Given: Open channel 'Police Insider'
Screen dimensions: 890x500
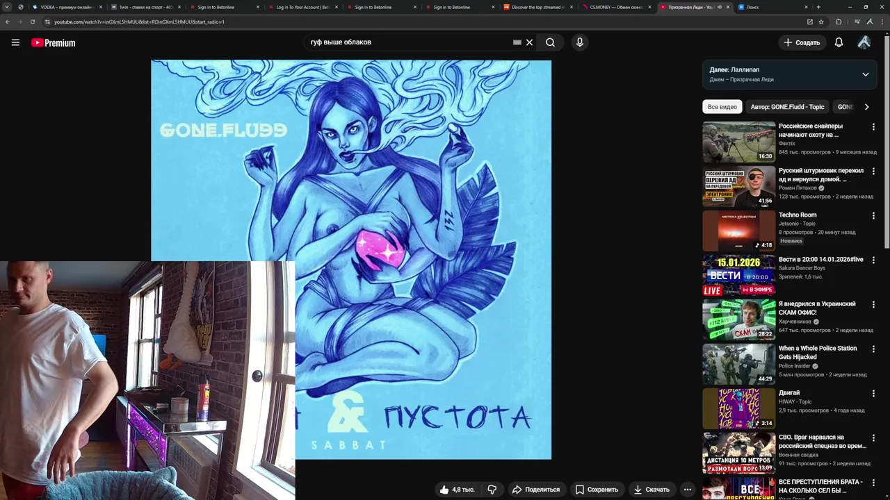Looking at the screenshot, I should point(794,366).
